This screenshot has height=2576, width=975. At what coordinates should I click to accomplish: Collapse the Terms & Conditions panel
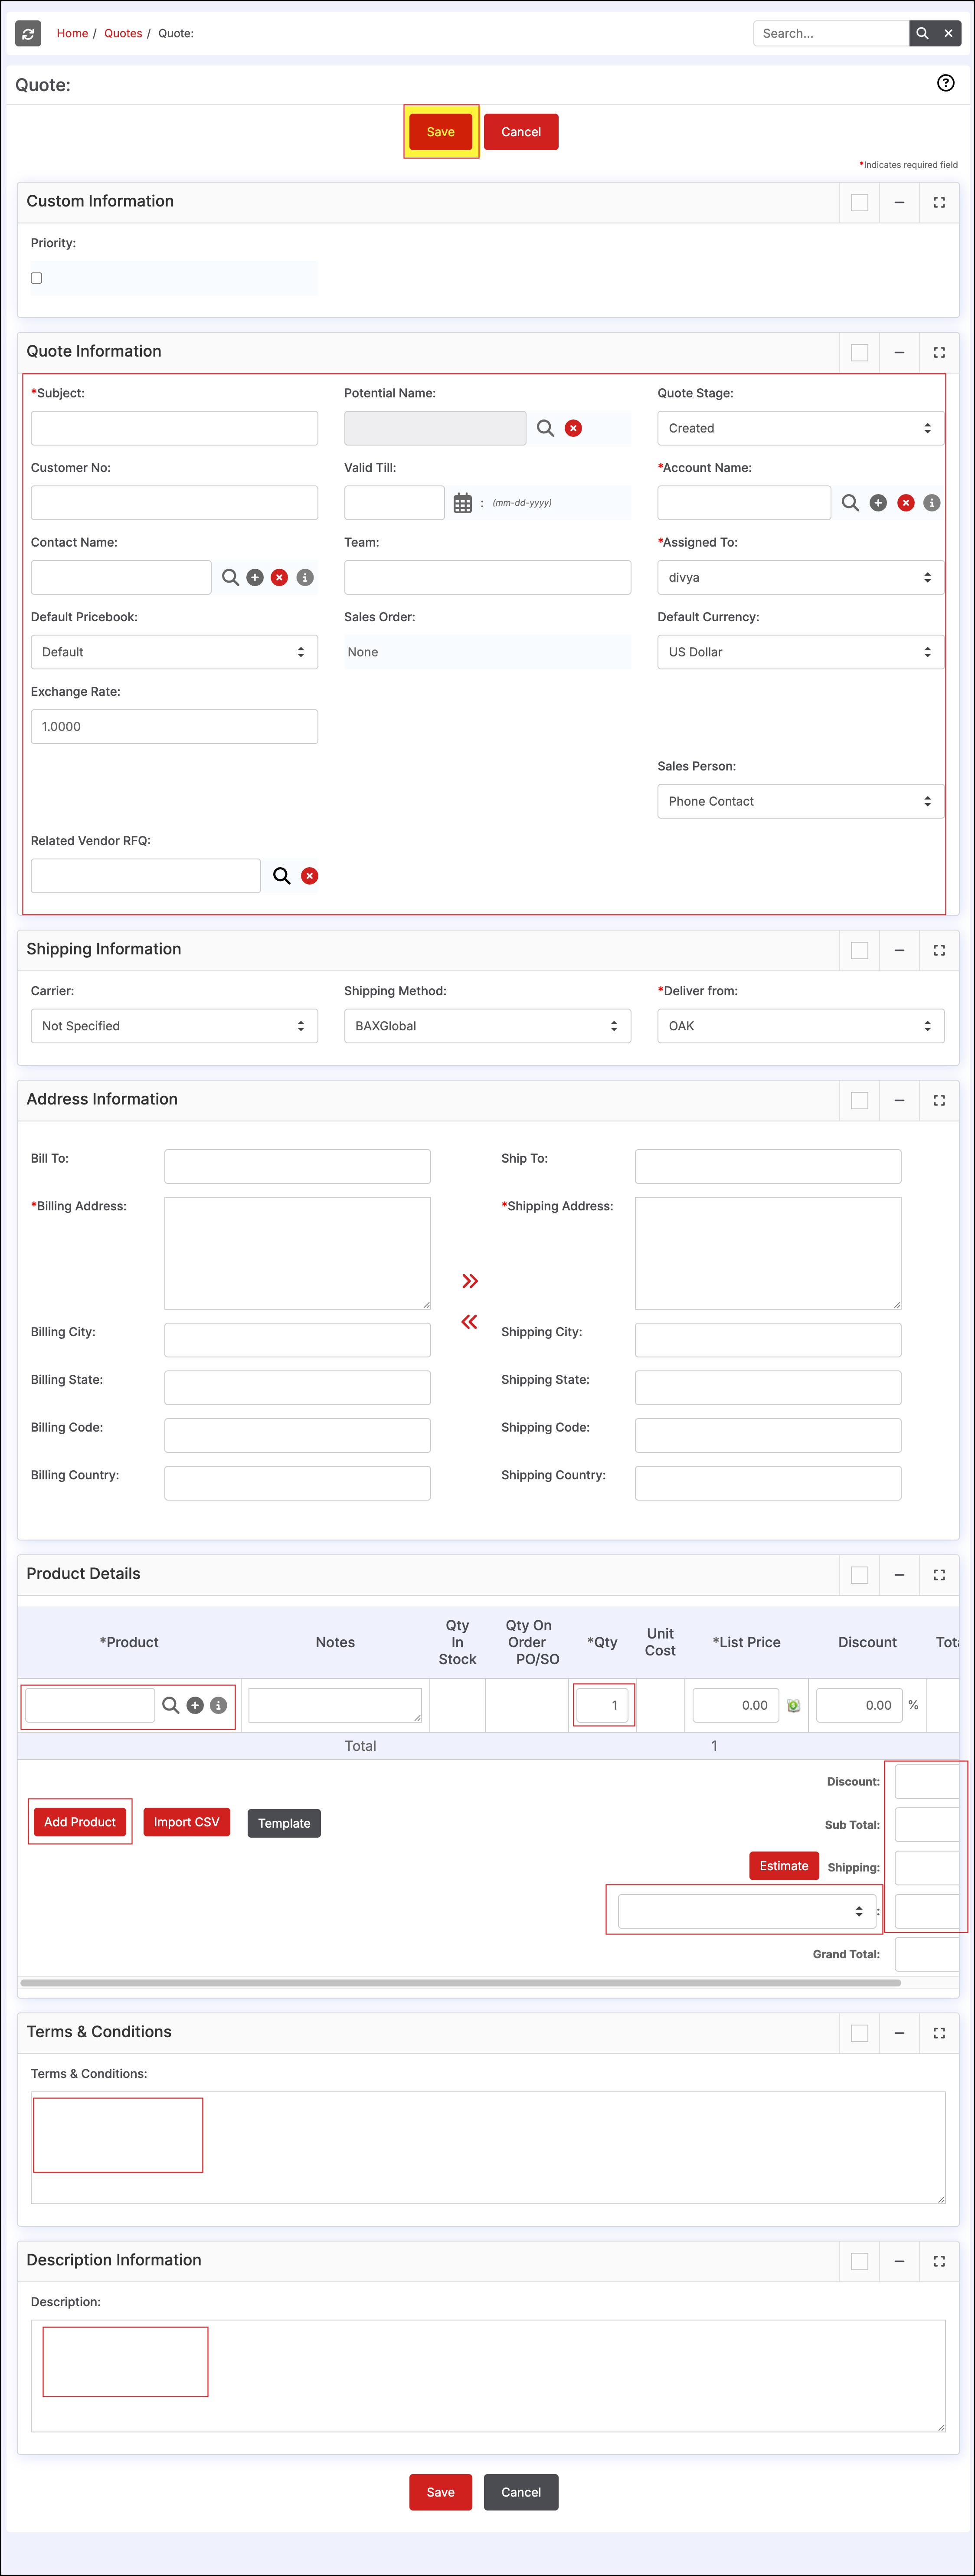[x=899, y=2033]
